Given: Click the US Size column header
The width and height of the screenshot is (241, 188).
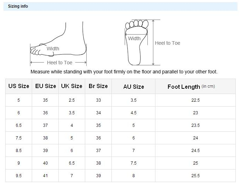Looking at the screenshot, I should (x=19, y=86).
